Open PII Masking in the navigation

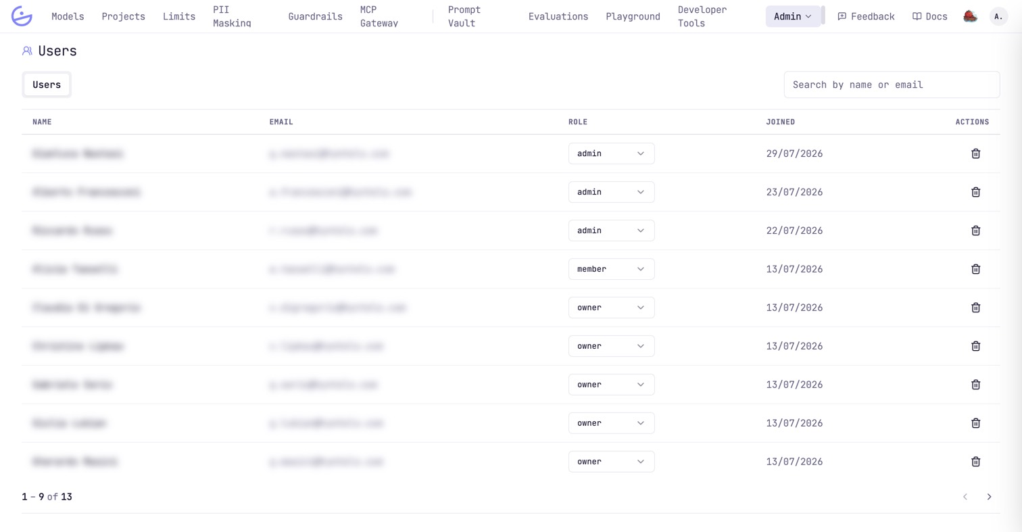coord(232,16)
